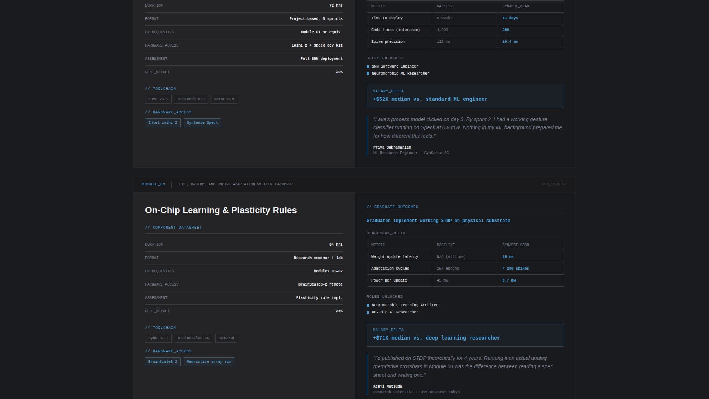Click the ±0.4 ms spike precision value

click(x=510, y=42)
